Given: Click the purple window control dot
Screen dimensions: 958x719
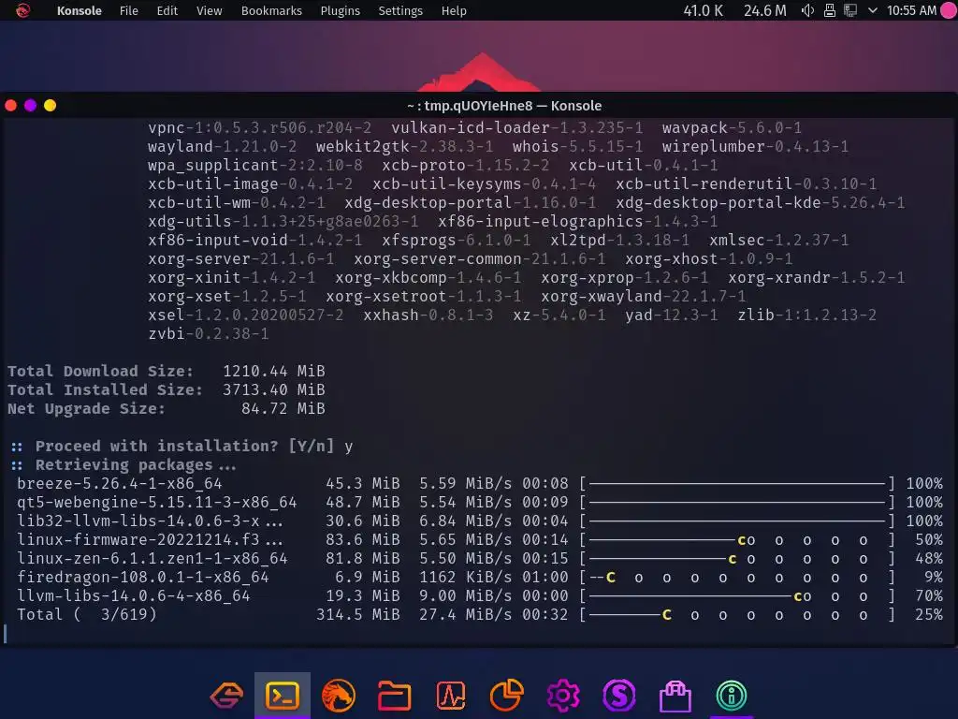Looking at the screenshot, I should pyautogui.click(x=31, y=105).
